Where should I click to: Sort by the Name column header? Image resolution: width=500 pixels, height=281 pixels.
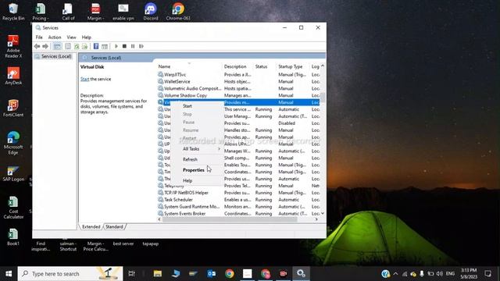coord(189,66)
